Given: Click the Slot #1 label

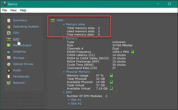Looking at the screenshot, I should [x=76, y=100].
